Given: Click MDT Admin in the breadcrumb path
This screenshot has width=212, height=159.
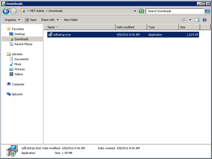Looking at the screenshot, I should pyautogui.click(x=37, y=11).
